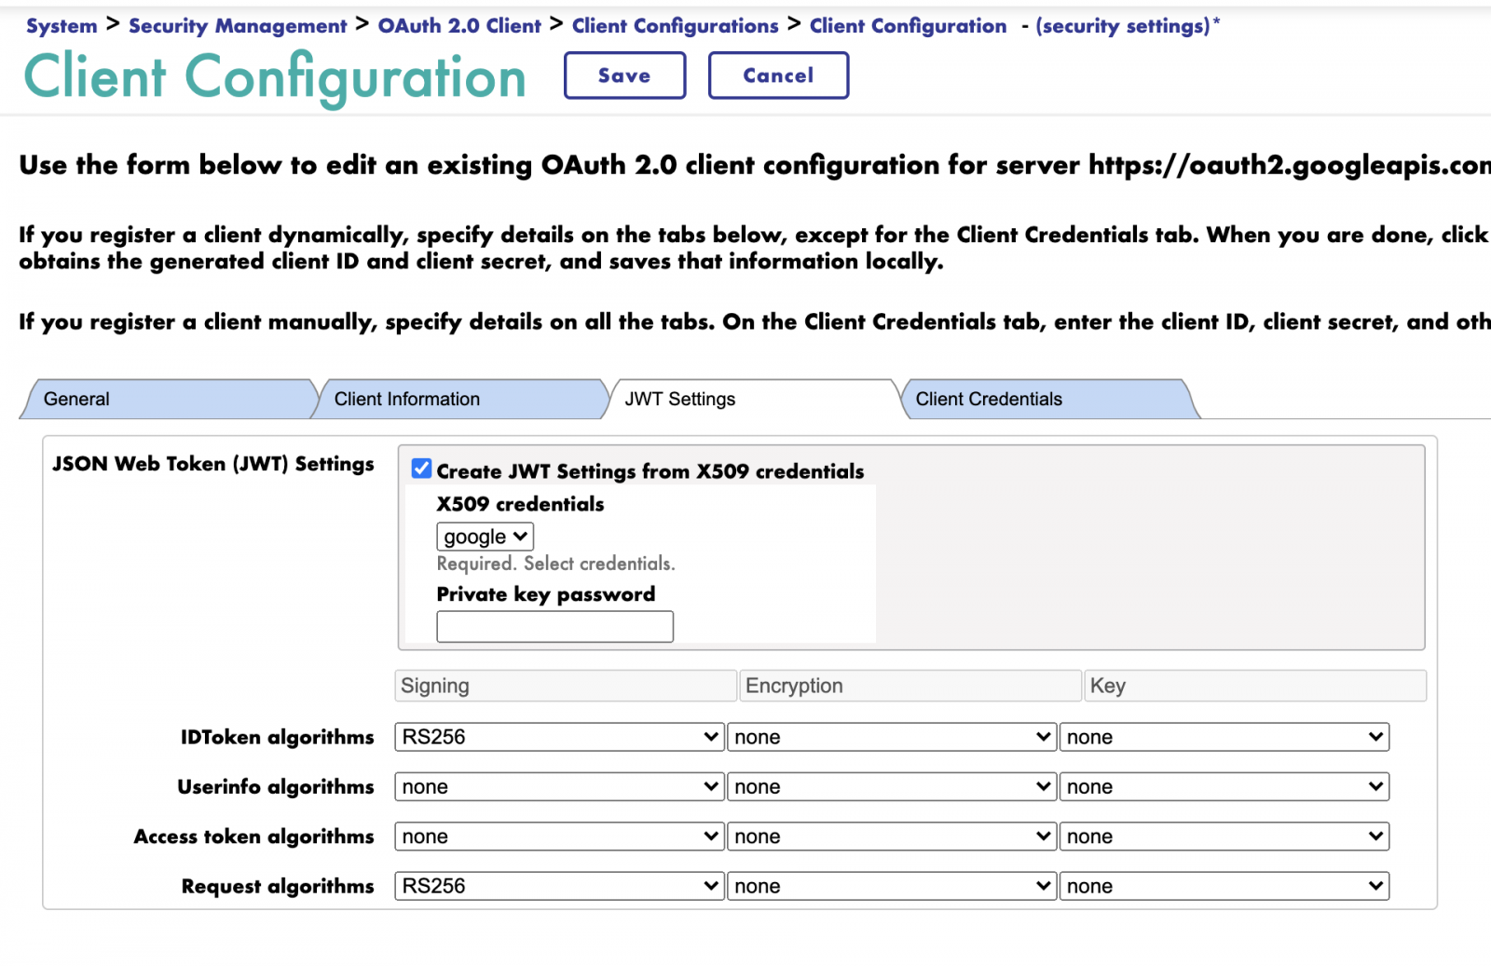The image size is (1491, 966).
Task: Return to Client Configurations breadcrumb
Action: (x=675, y=26)
